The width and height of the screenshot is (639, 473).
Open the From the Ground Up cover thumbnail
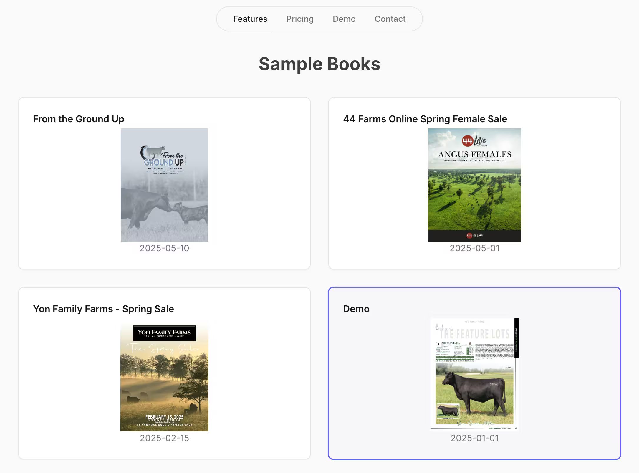(164, 185)
